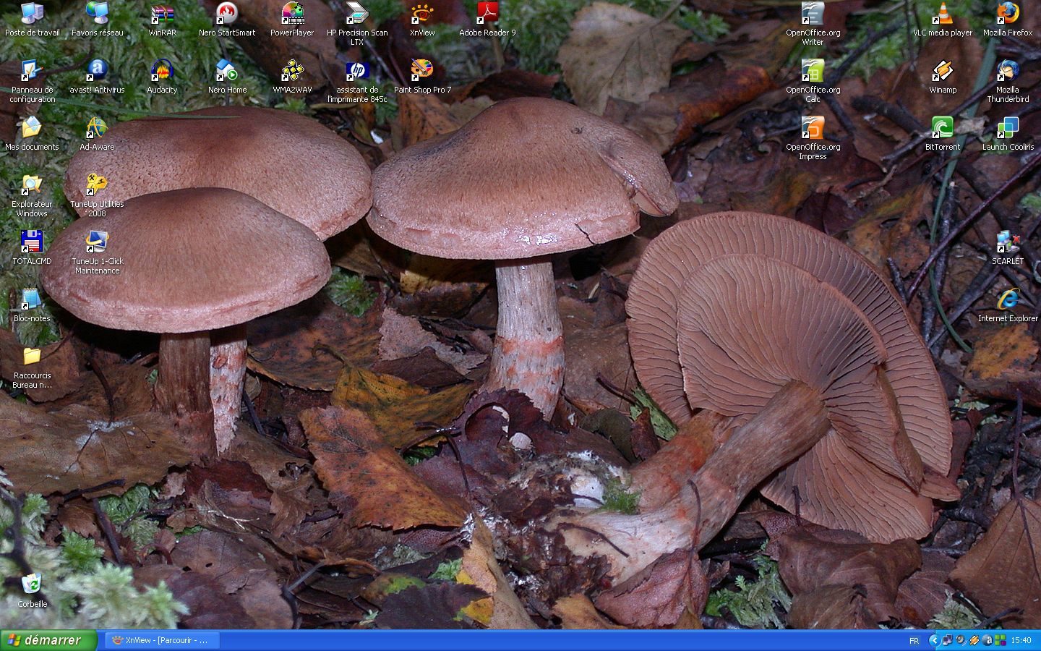Click Launch Cooliris shortcut
The width and height of the screenshot is (1041, 651).
click(1008, 134)
